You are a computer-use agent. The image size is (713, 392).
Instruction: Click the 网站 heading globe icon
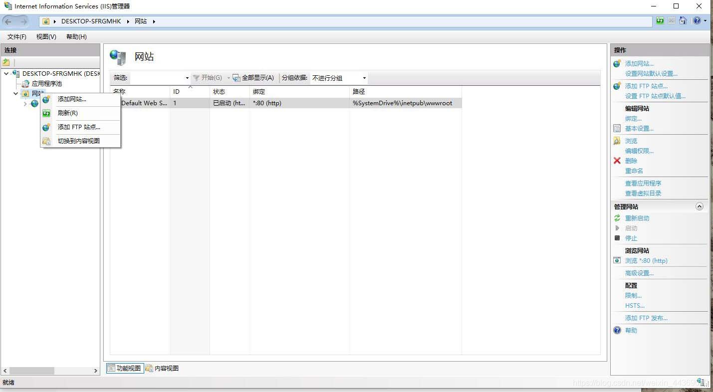coord(118,57)
